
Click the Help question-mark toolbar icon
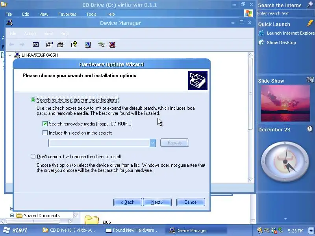(74, 44)
